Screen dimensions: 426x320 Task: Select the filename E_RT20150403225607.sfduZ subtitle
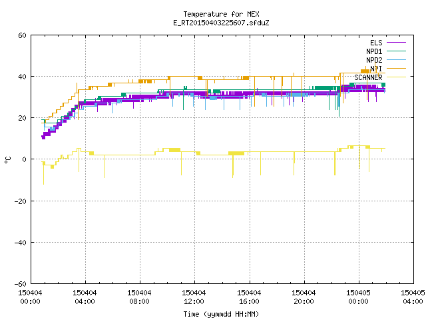(x=221, y=23)
